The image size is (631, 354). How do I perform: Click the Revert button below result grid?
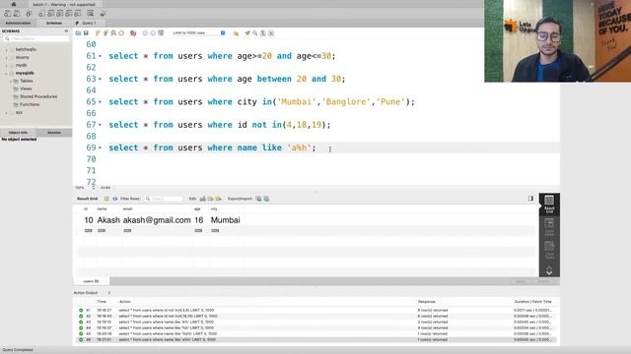[x=543, y=281]
